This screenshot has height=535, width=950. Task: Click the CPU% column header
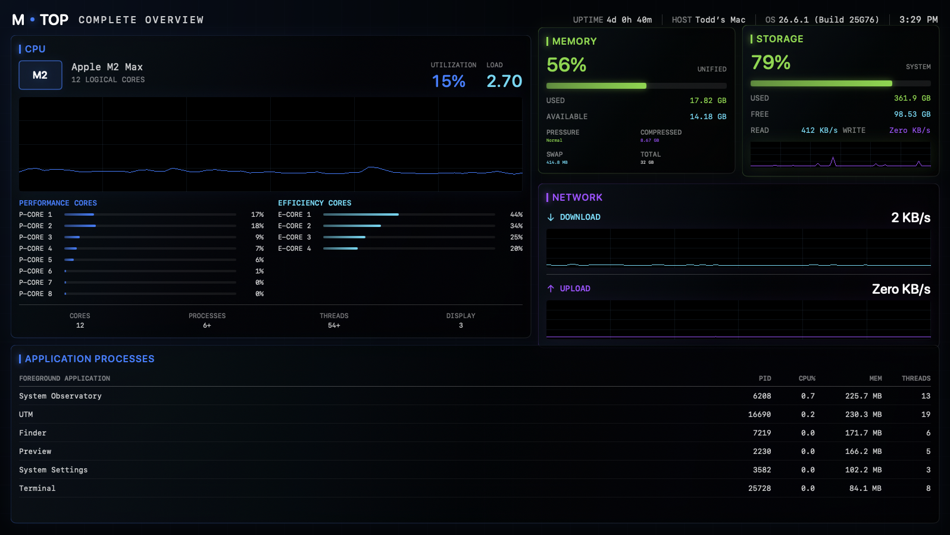(x=807, y=379)
